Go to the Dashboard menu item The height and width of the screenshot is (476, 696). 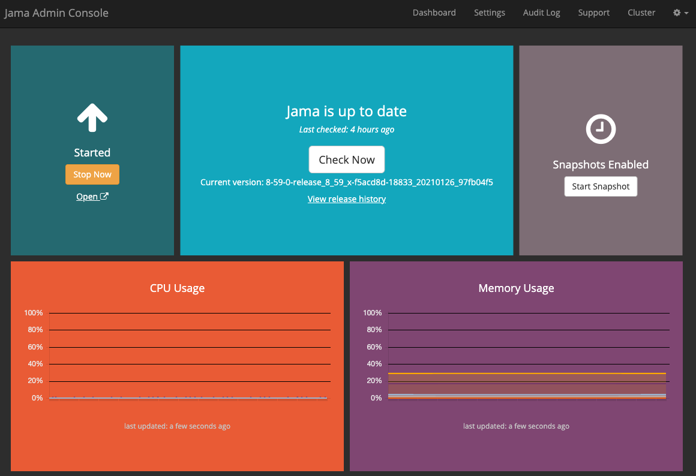tap(434, 13)
